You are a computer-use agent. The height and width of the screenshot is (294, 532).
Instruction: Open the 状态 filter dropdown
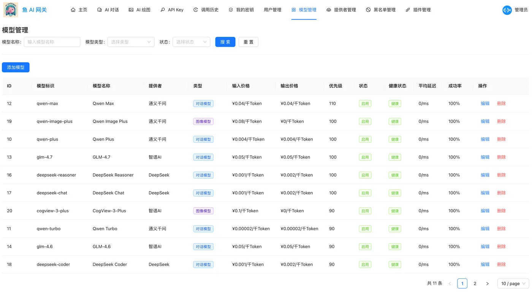[x=192, y=42]
